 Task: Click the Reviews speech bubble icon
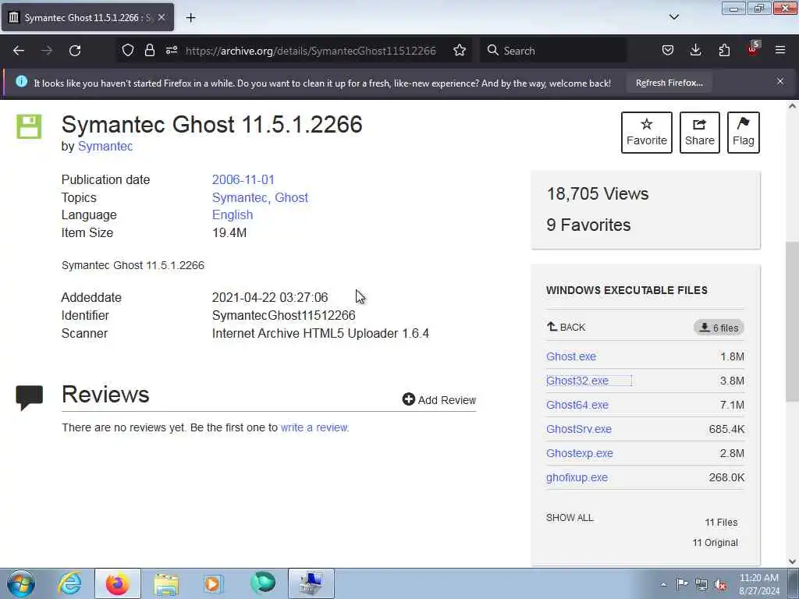click(x=29, y=398)
